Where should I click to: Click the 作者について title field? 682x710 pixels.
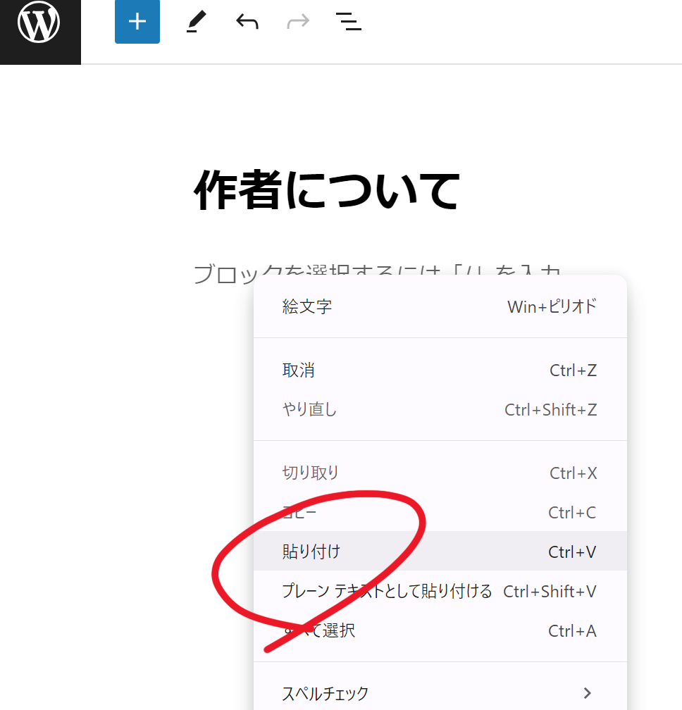[x=327, y=191]
